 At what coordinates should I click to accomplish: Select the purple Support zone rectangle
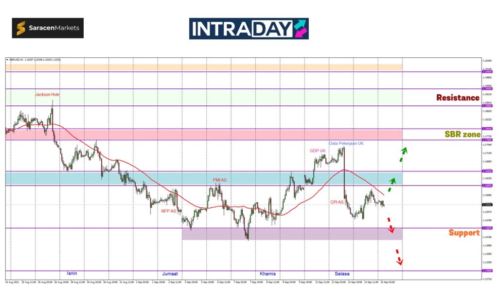pyautogui.click(x=292, y=234)
